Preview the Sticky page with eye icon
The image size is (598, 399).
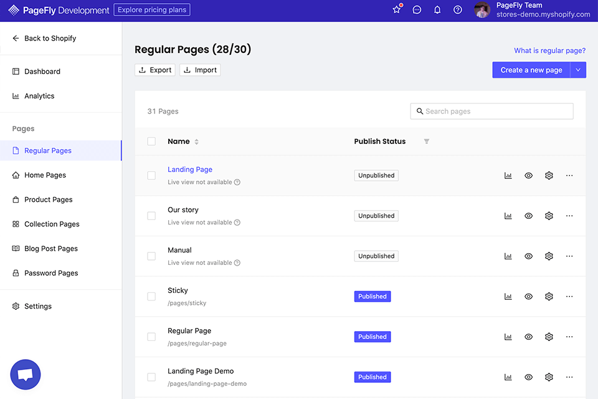pos(529,296)
